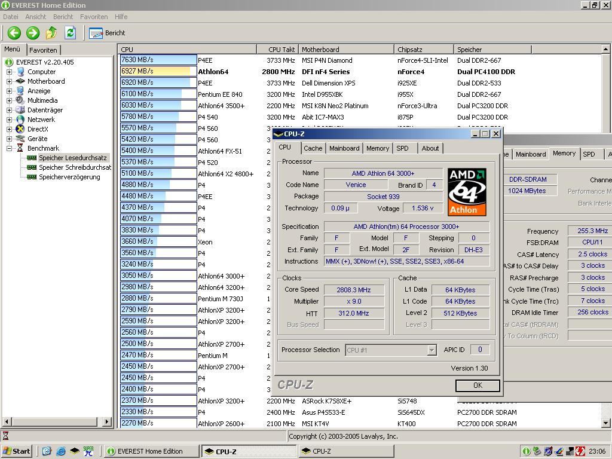Click the 7630 MB/s P4EE benchmark bar
The width and height of the screenshot is (612, 459).
158,60
